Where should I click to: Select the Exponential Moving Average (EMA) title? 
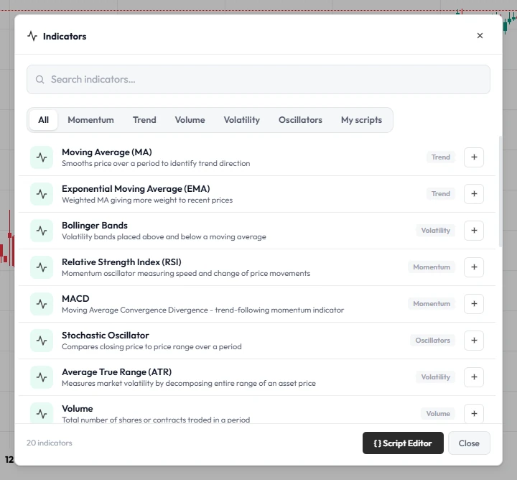136,189
